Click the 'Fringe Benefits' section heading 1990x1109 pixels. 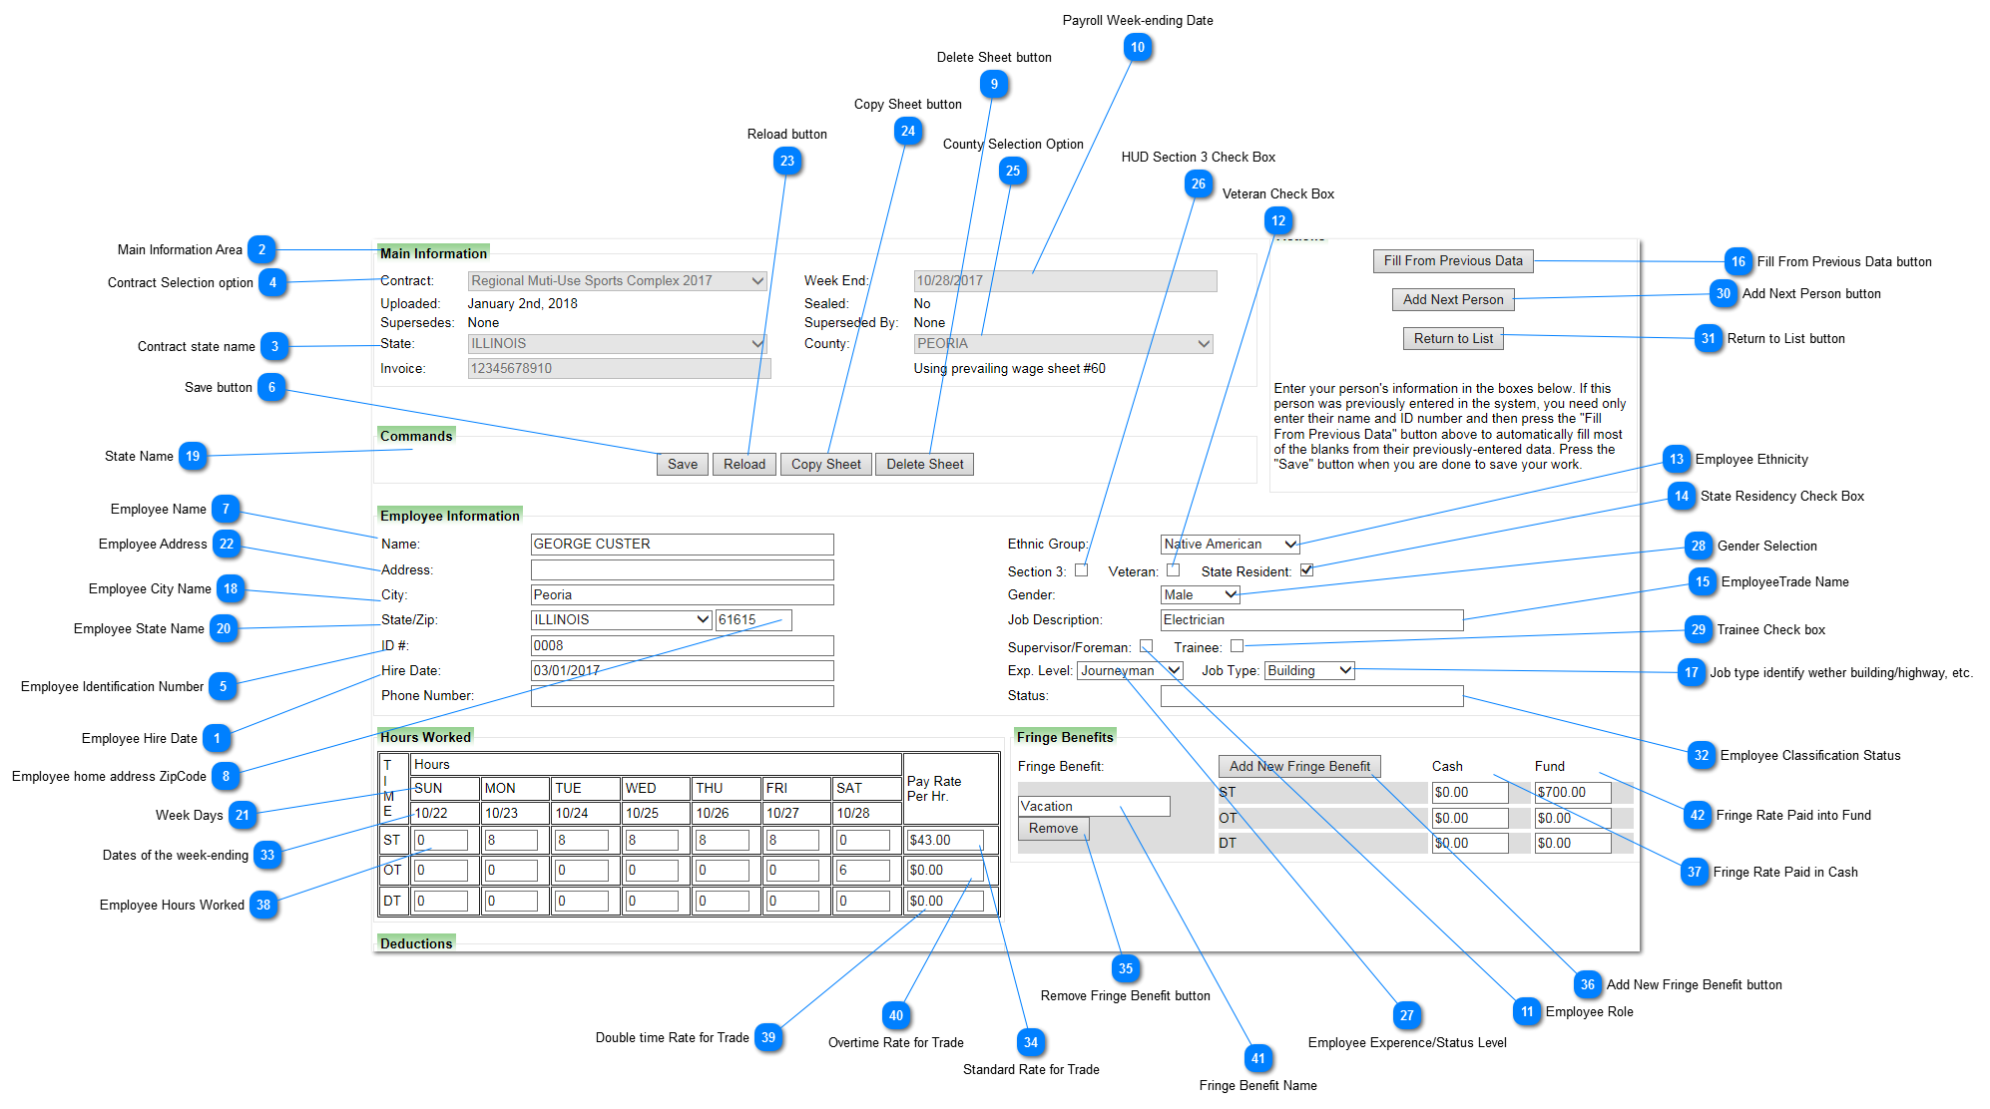1065,737
